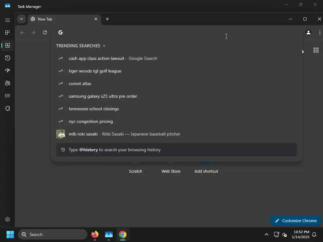Click Add shortcut
This screenshot has width=323, height=242.
pos(206,171)
